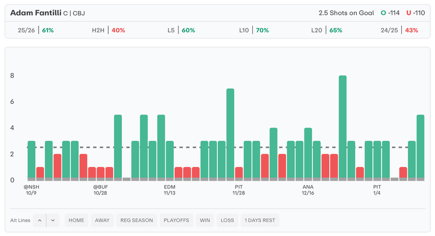435x236 pixels.
Task: Click the tallest 8-shot bar
Action: pyautogui.click(x=342, y=127)
